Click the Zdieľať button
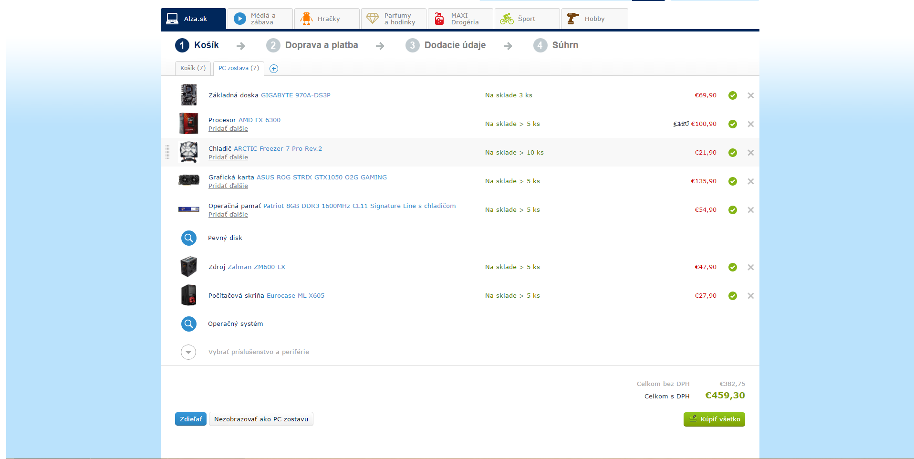Viewport: 914px width, 459px height. tap(191, 419)
